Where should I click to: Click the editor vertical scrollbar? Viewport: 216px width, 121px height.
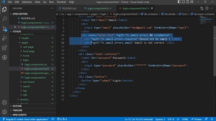pyautogui.click(x=215, y=51)
